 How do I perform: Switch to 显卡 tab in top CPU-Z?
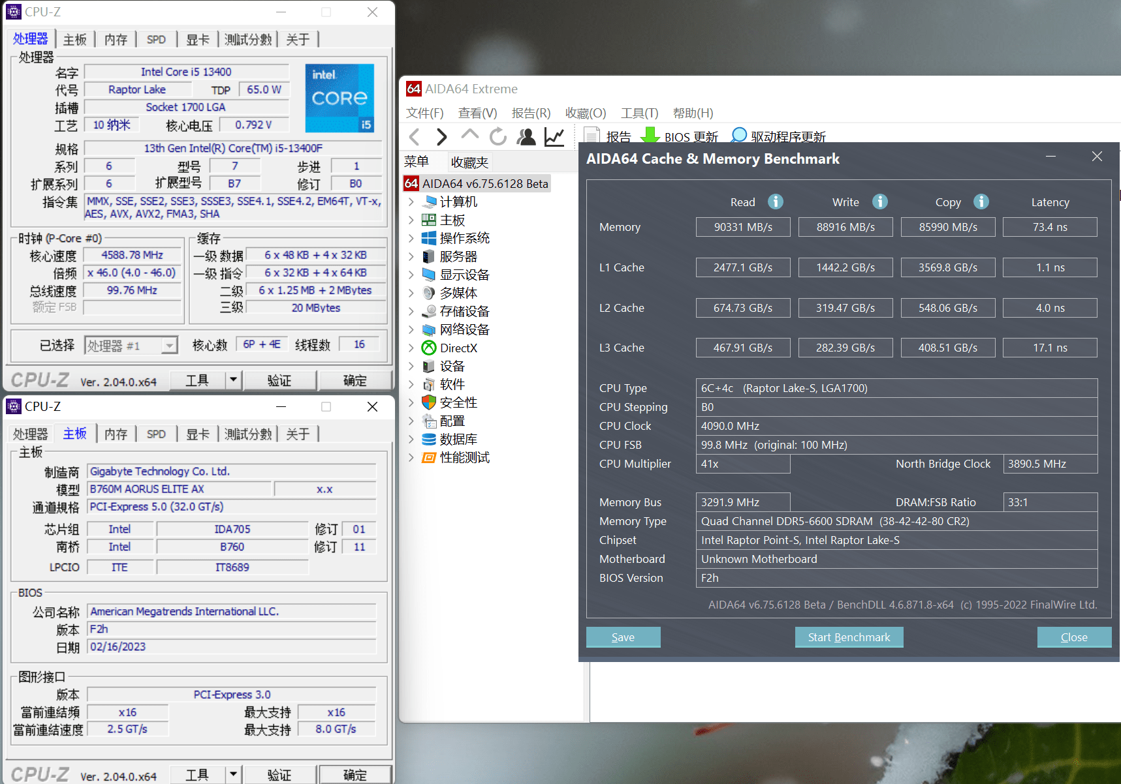[197, 39]
